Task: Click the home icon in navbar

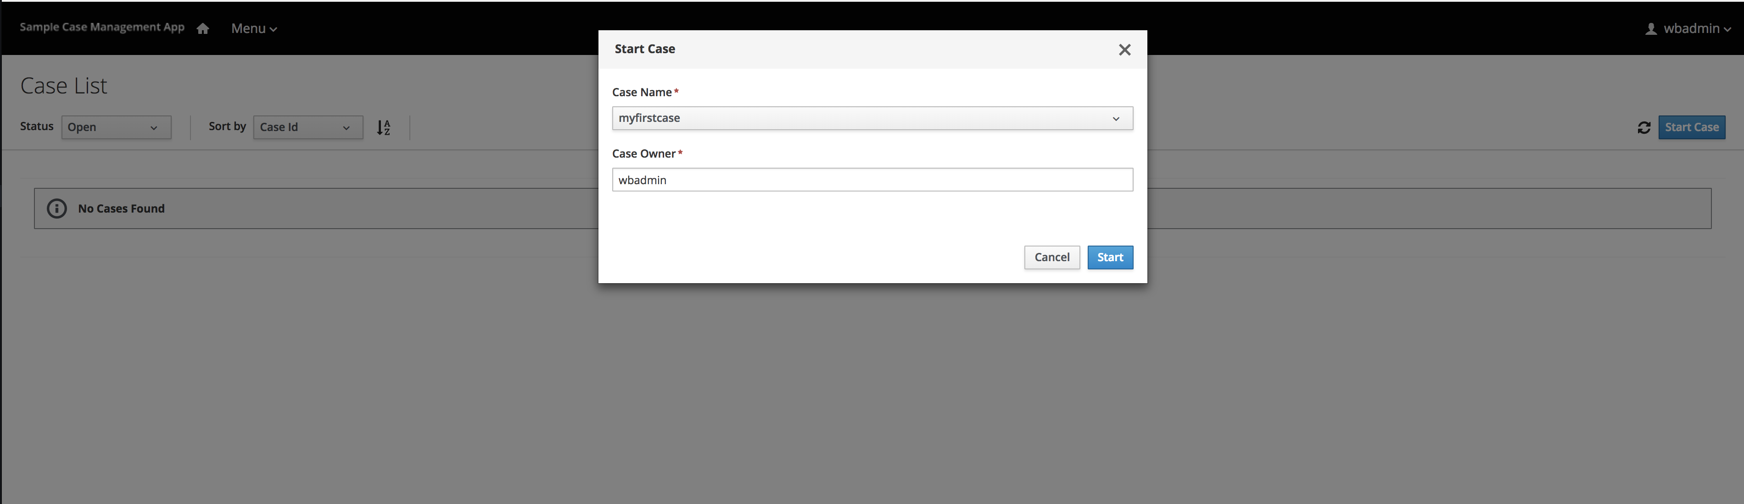Action: tap(202, 28)
